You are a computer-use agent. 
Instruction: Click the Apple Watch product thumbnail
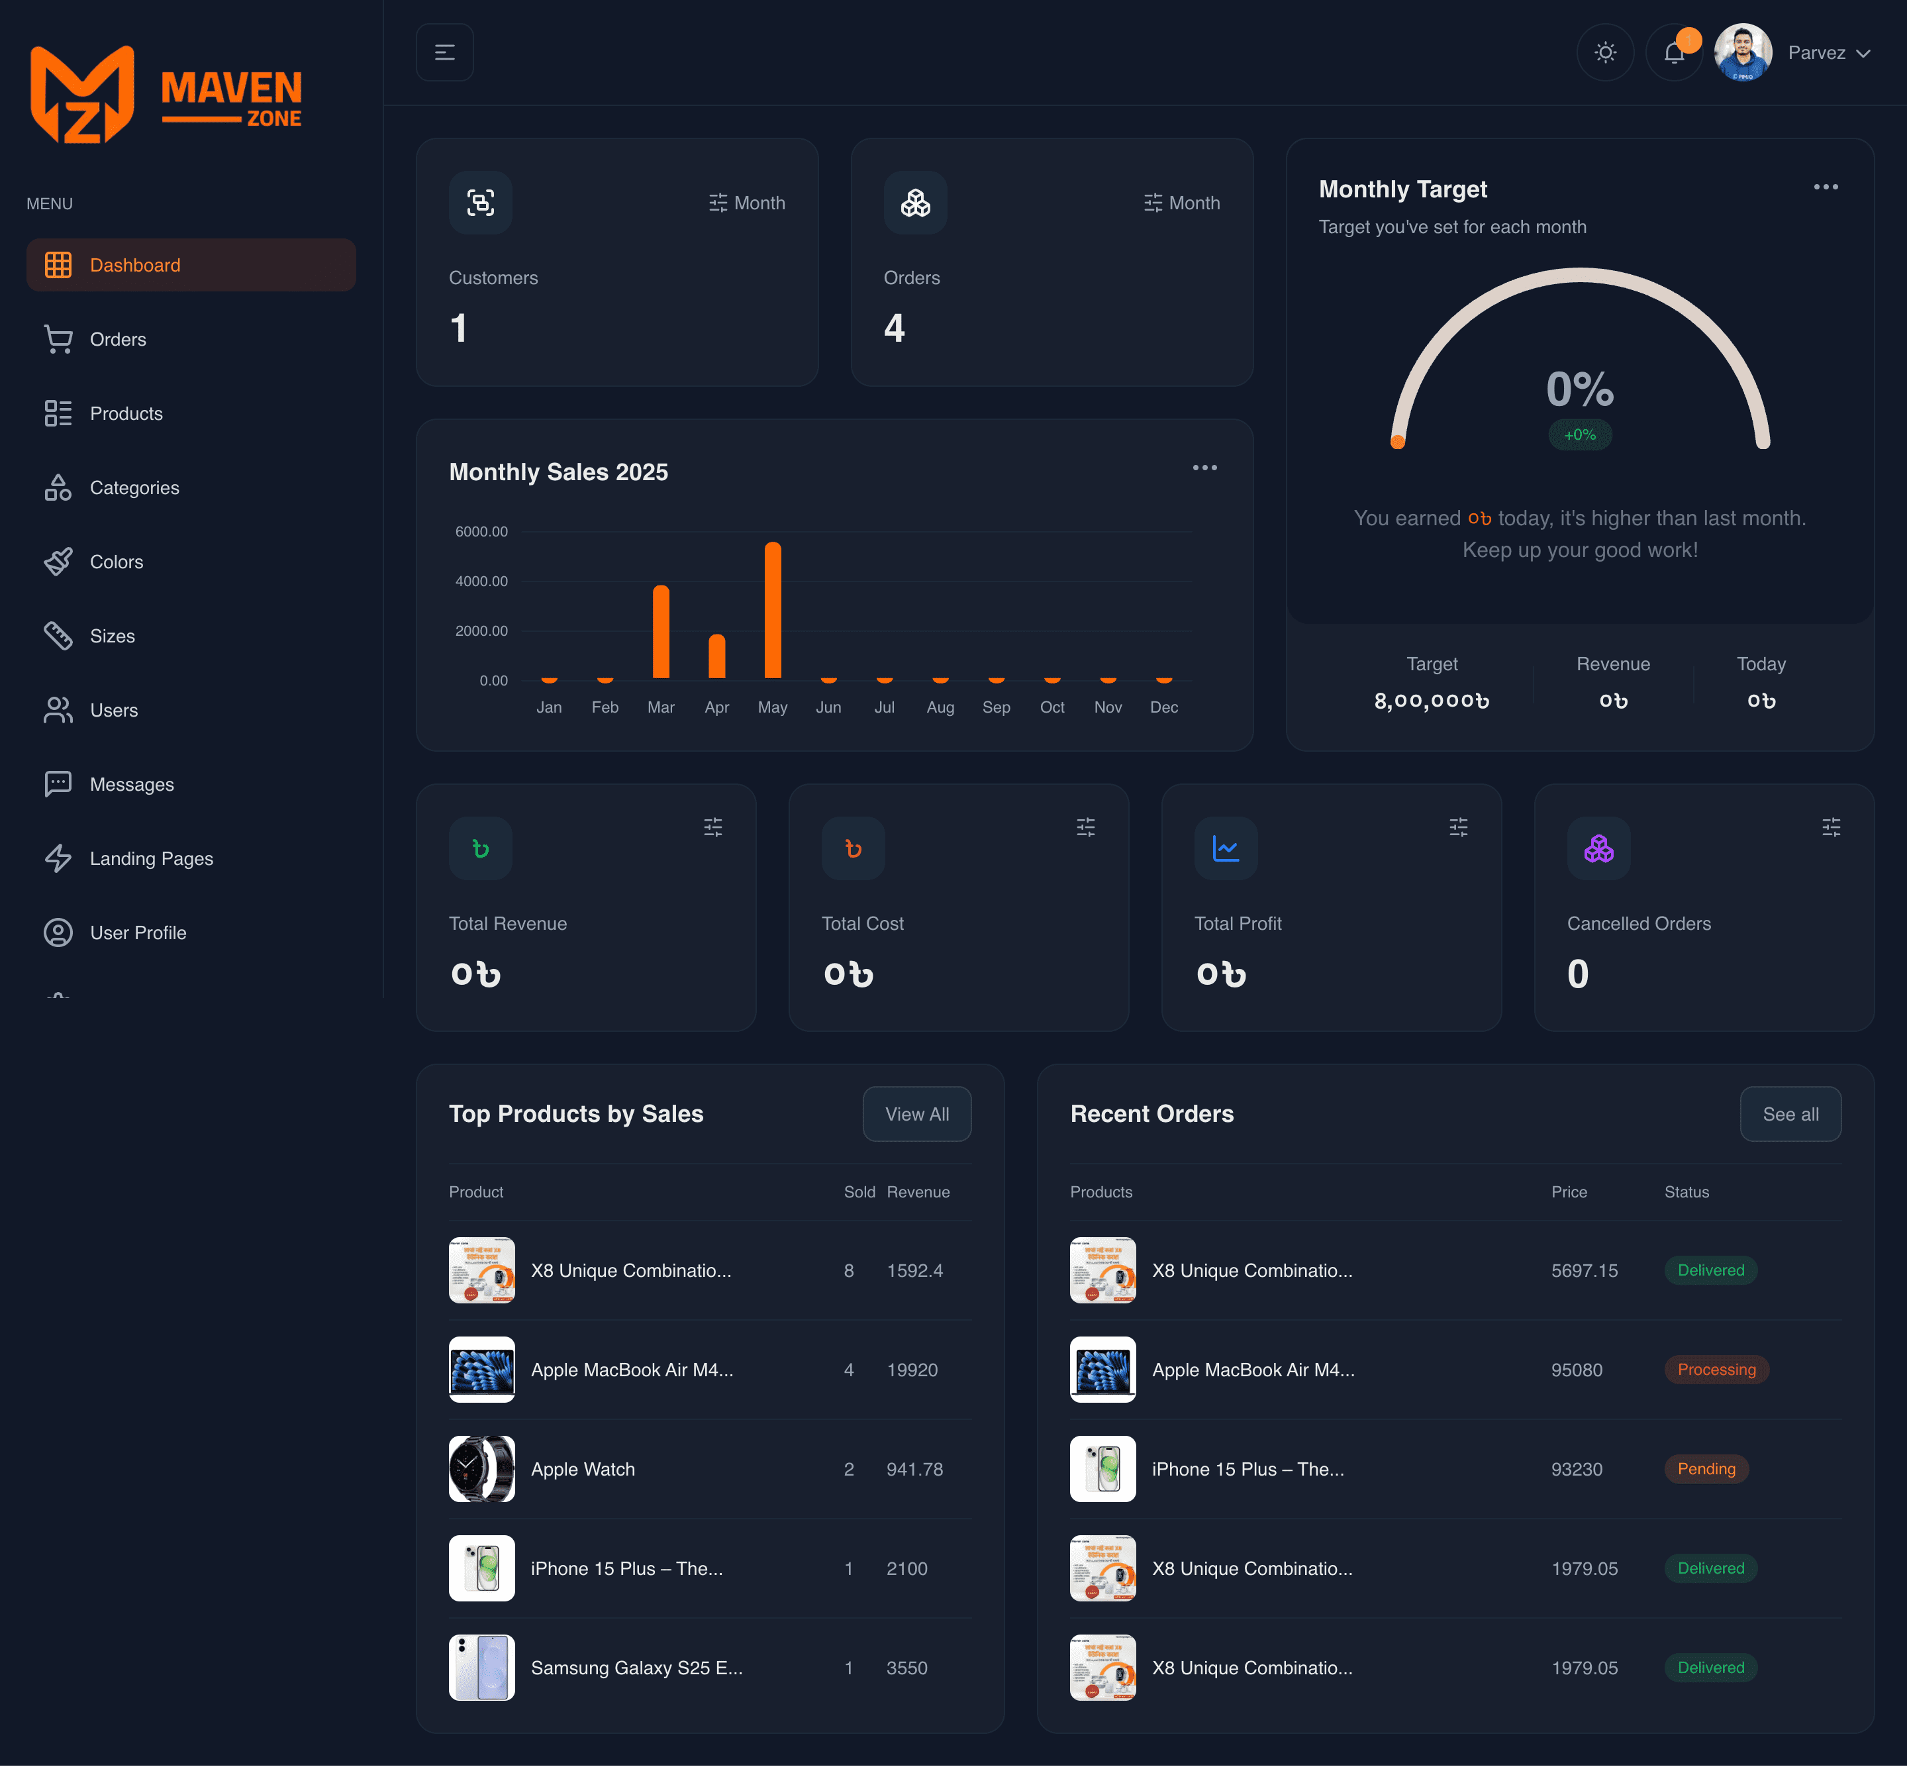tap(482, 1469)
